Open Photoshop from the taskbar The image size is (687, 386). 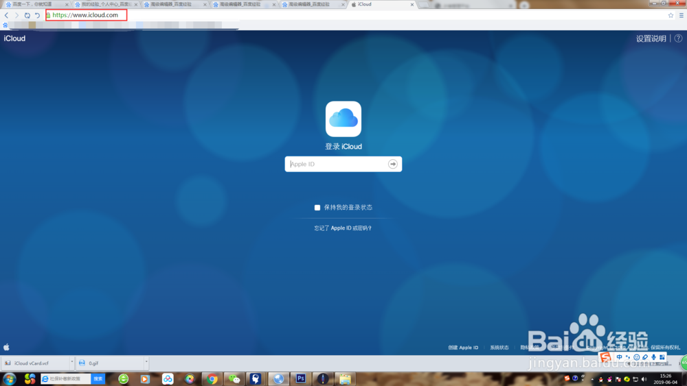(x=301, y=378)
